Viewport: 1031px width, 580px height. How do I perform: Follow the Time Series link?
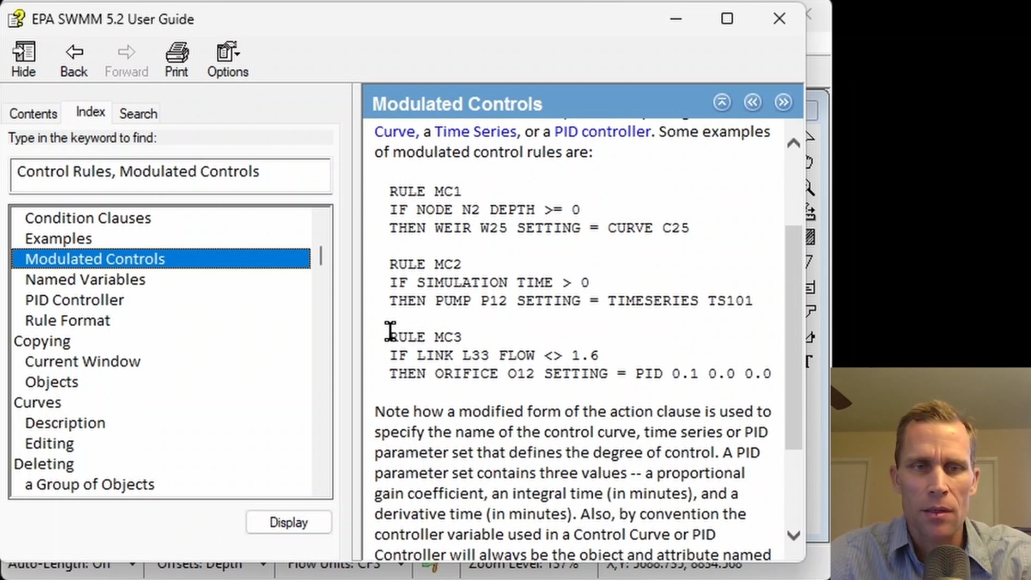[x=475, y=131]
